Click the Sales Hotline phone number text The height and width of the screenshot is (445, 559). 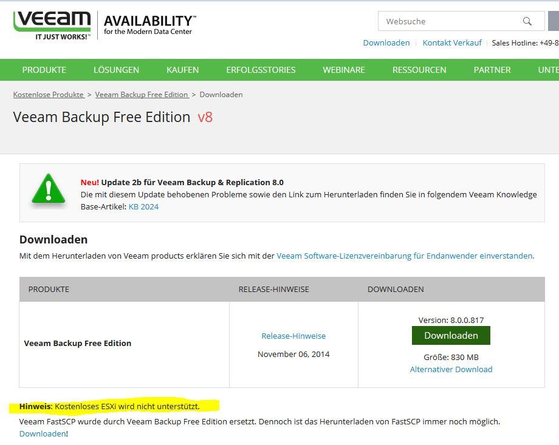tap(525, 42)
